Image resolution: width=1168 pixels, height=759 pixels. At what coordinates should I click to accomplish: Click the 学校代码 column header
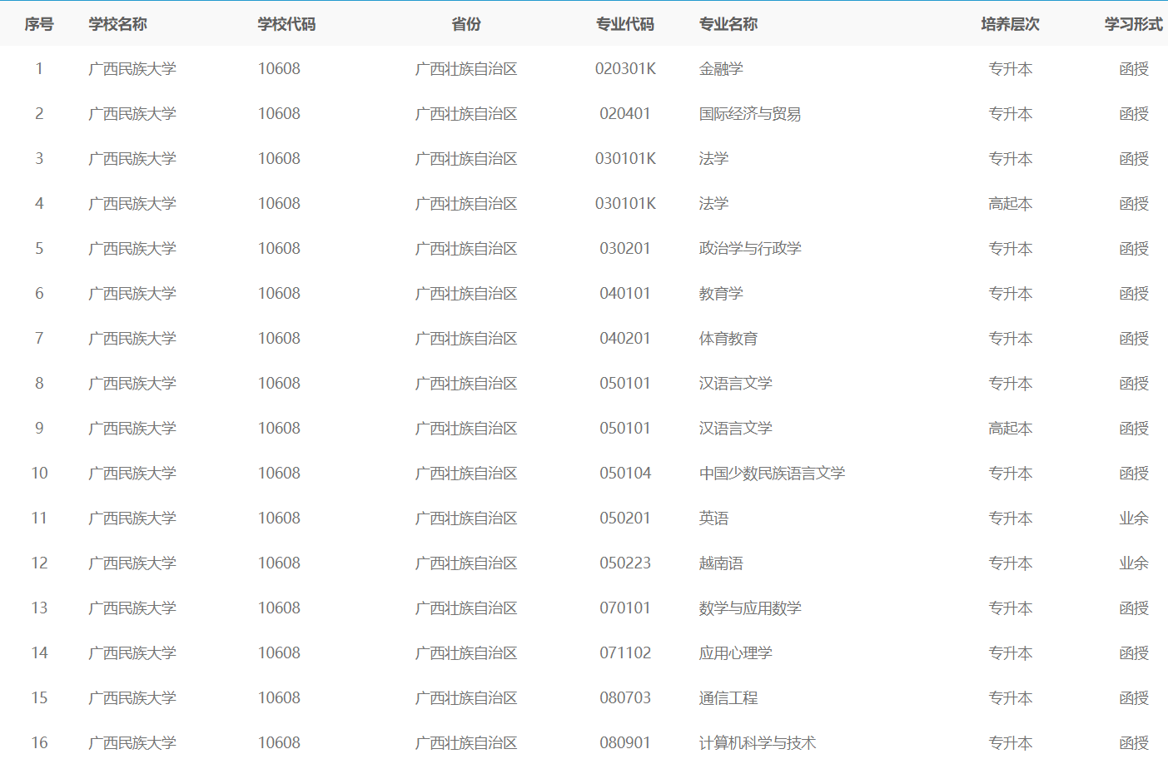click(287, 24)
